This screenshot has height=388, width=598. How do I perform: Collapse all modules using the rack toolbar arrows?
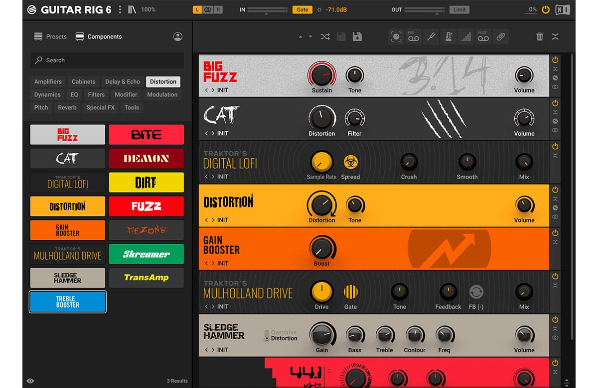click(x=555, y=37)
